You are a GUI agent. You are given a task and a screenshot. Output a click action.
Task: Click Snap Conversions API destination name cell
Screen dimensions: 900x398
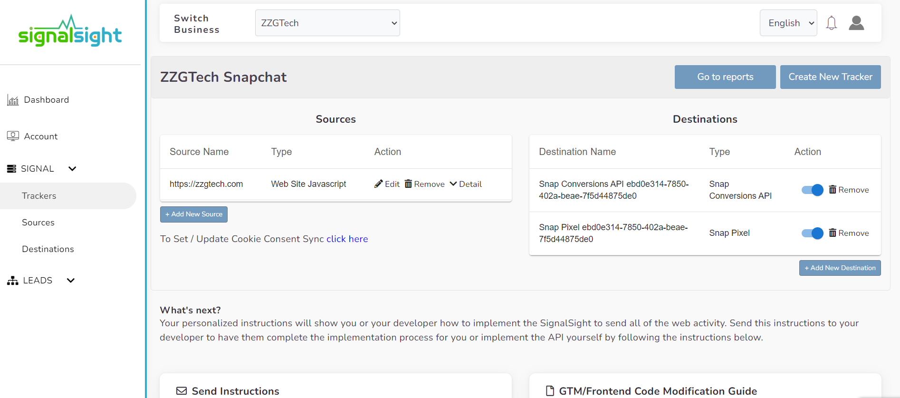pos(614,190)
